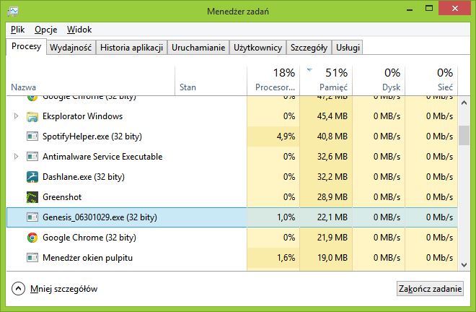Select Antimalware Service Executable row name
The width and height of the screenshot is (476, 312).
coord(102,157)
